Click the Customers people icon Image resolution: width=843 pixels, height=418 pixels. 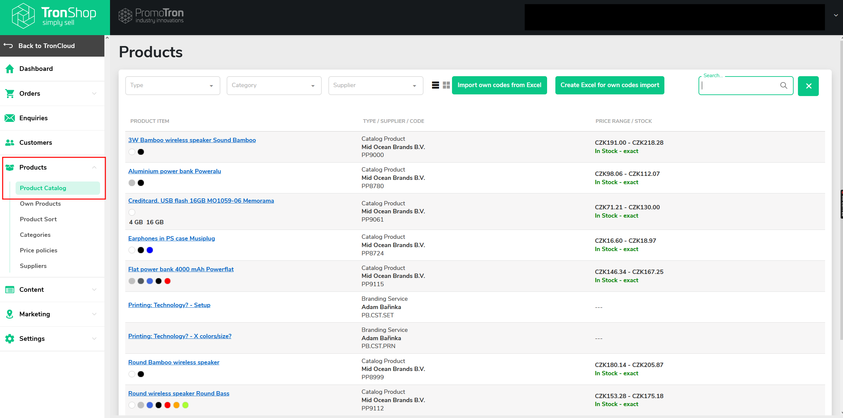(10, 142)
